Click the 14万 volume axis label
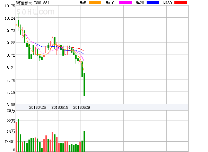The width and height of the screenshot is (208, 152). (x=11, y=131)
